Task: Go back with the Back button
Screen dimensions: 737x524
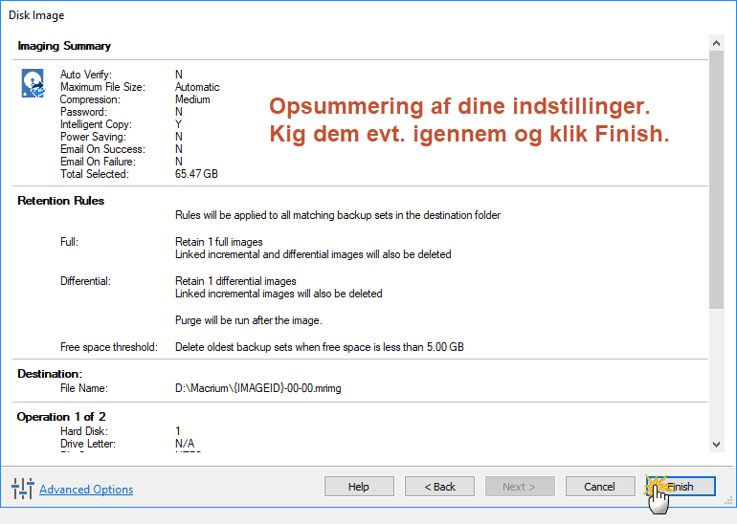Action: [x=440, y=487]
